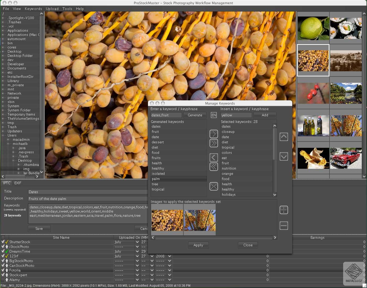Viewport: 367px width, 288px height.
Task: Click the single left-arrow remove keyword icon
Action: coord(214,157)
